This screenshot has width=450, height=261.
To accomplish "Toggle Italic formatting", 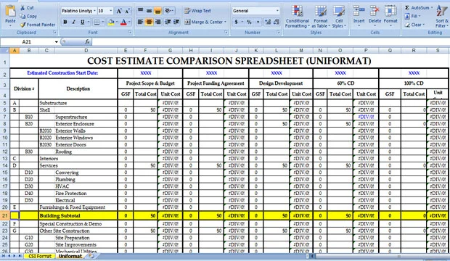I will coord(74,22).
